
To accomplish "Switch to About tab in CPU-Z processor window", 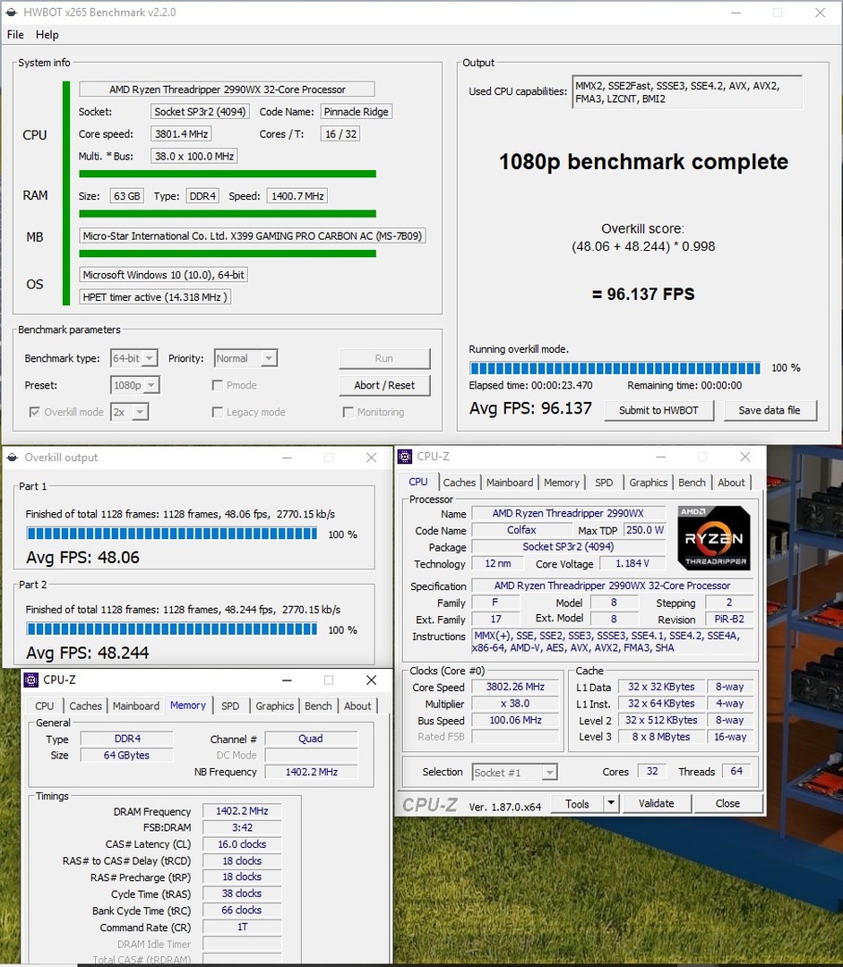I will (x=731, y=483).
